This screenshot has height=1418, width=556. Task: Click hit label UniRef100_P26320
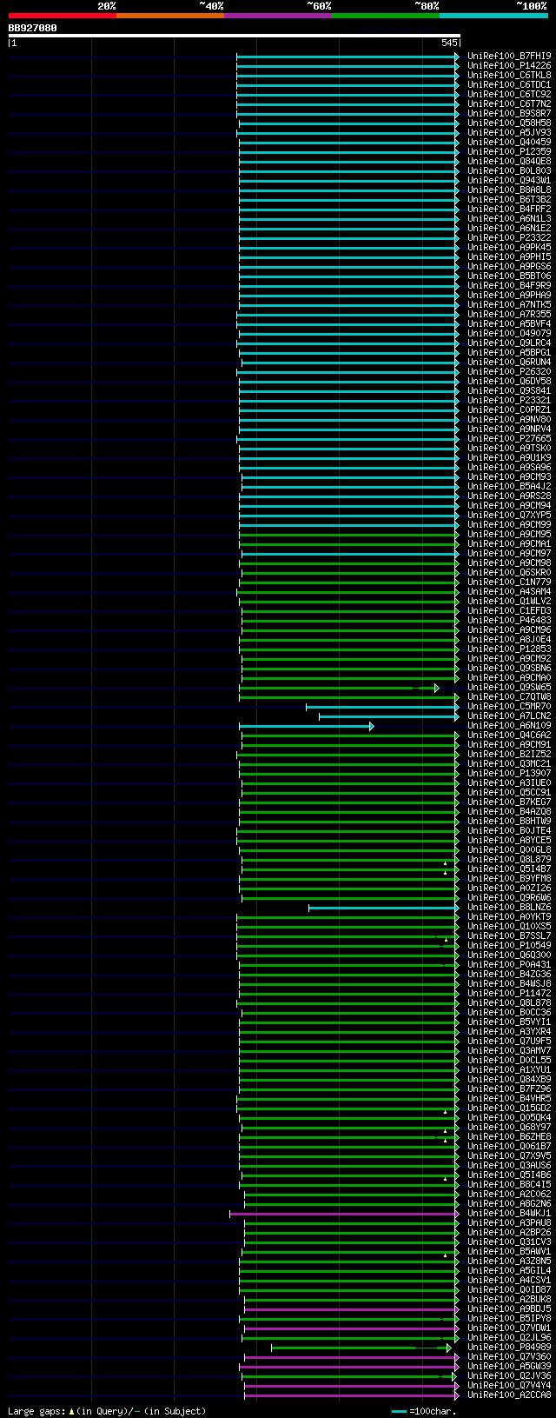pos(509,371)
